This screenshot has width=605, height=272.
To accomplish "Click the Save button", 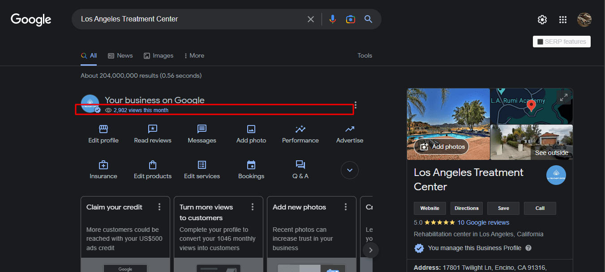I will [x=503, y=208].
